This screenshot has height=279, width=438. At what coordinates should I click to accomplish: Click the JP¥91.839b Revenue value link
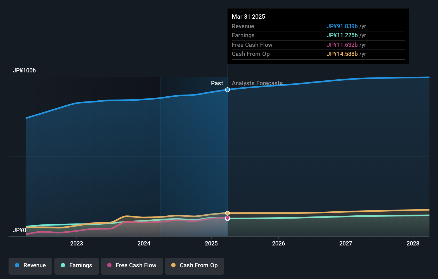pyautogui.click(x=342, y=26)
